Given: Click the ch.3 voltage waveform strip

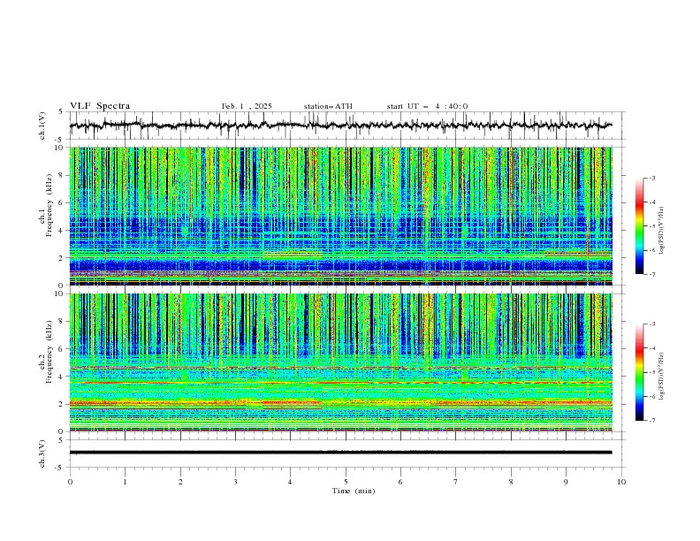Looking at the screenshot, I should [x=340, y=453].
